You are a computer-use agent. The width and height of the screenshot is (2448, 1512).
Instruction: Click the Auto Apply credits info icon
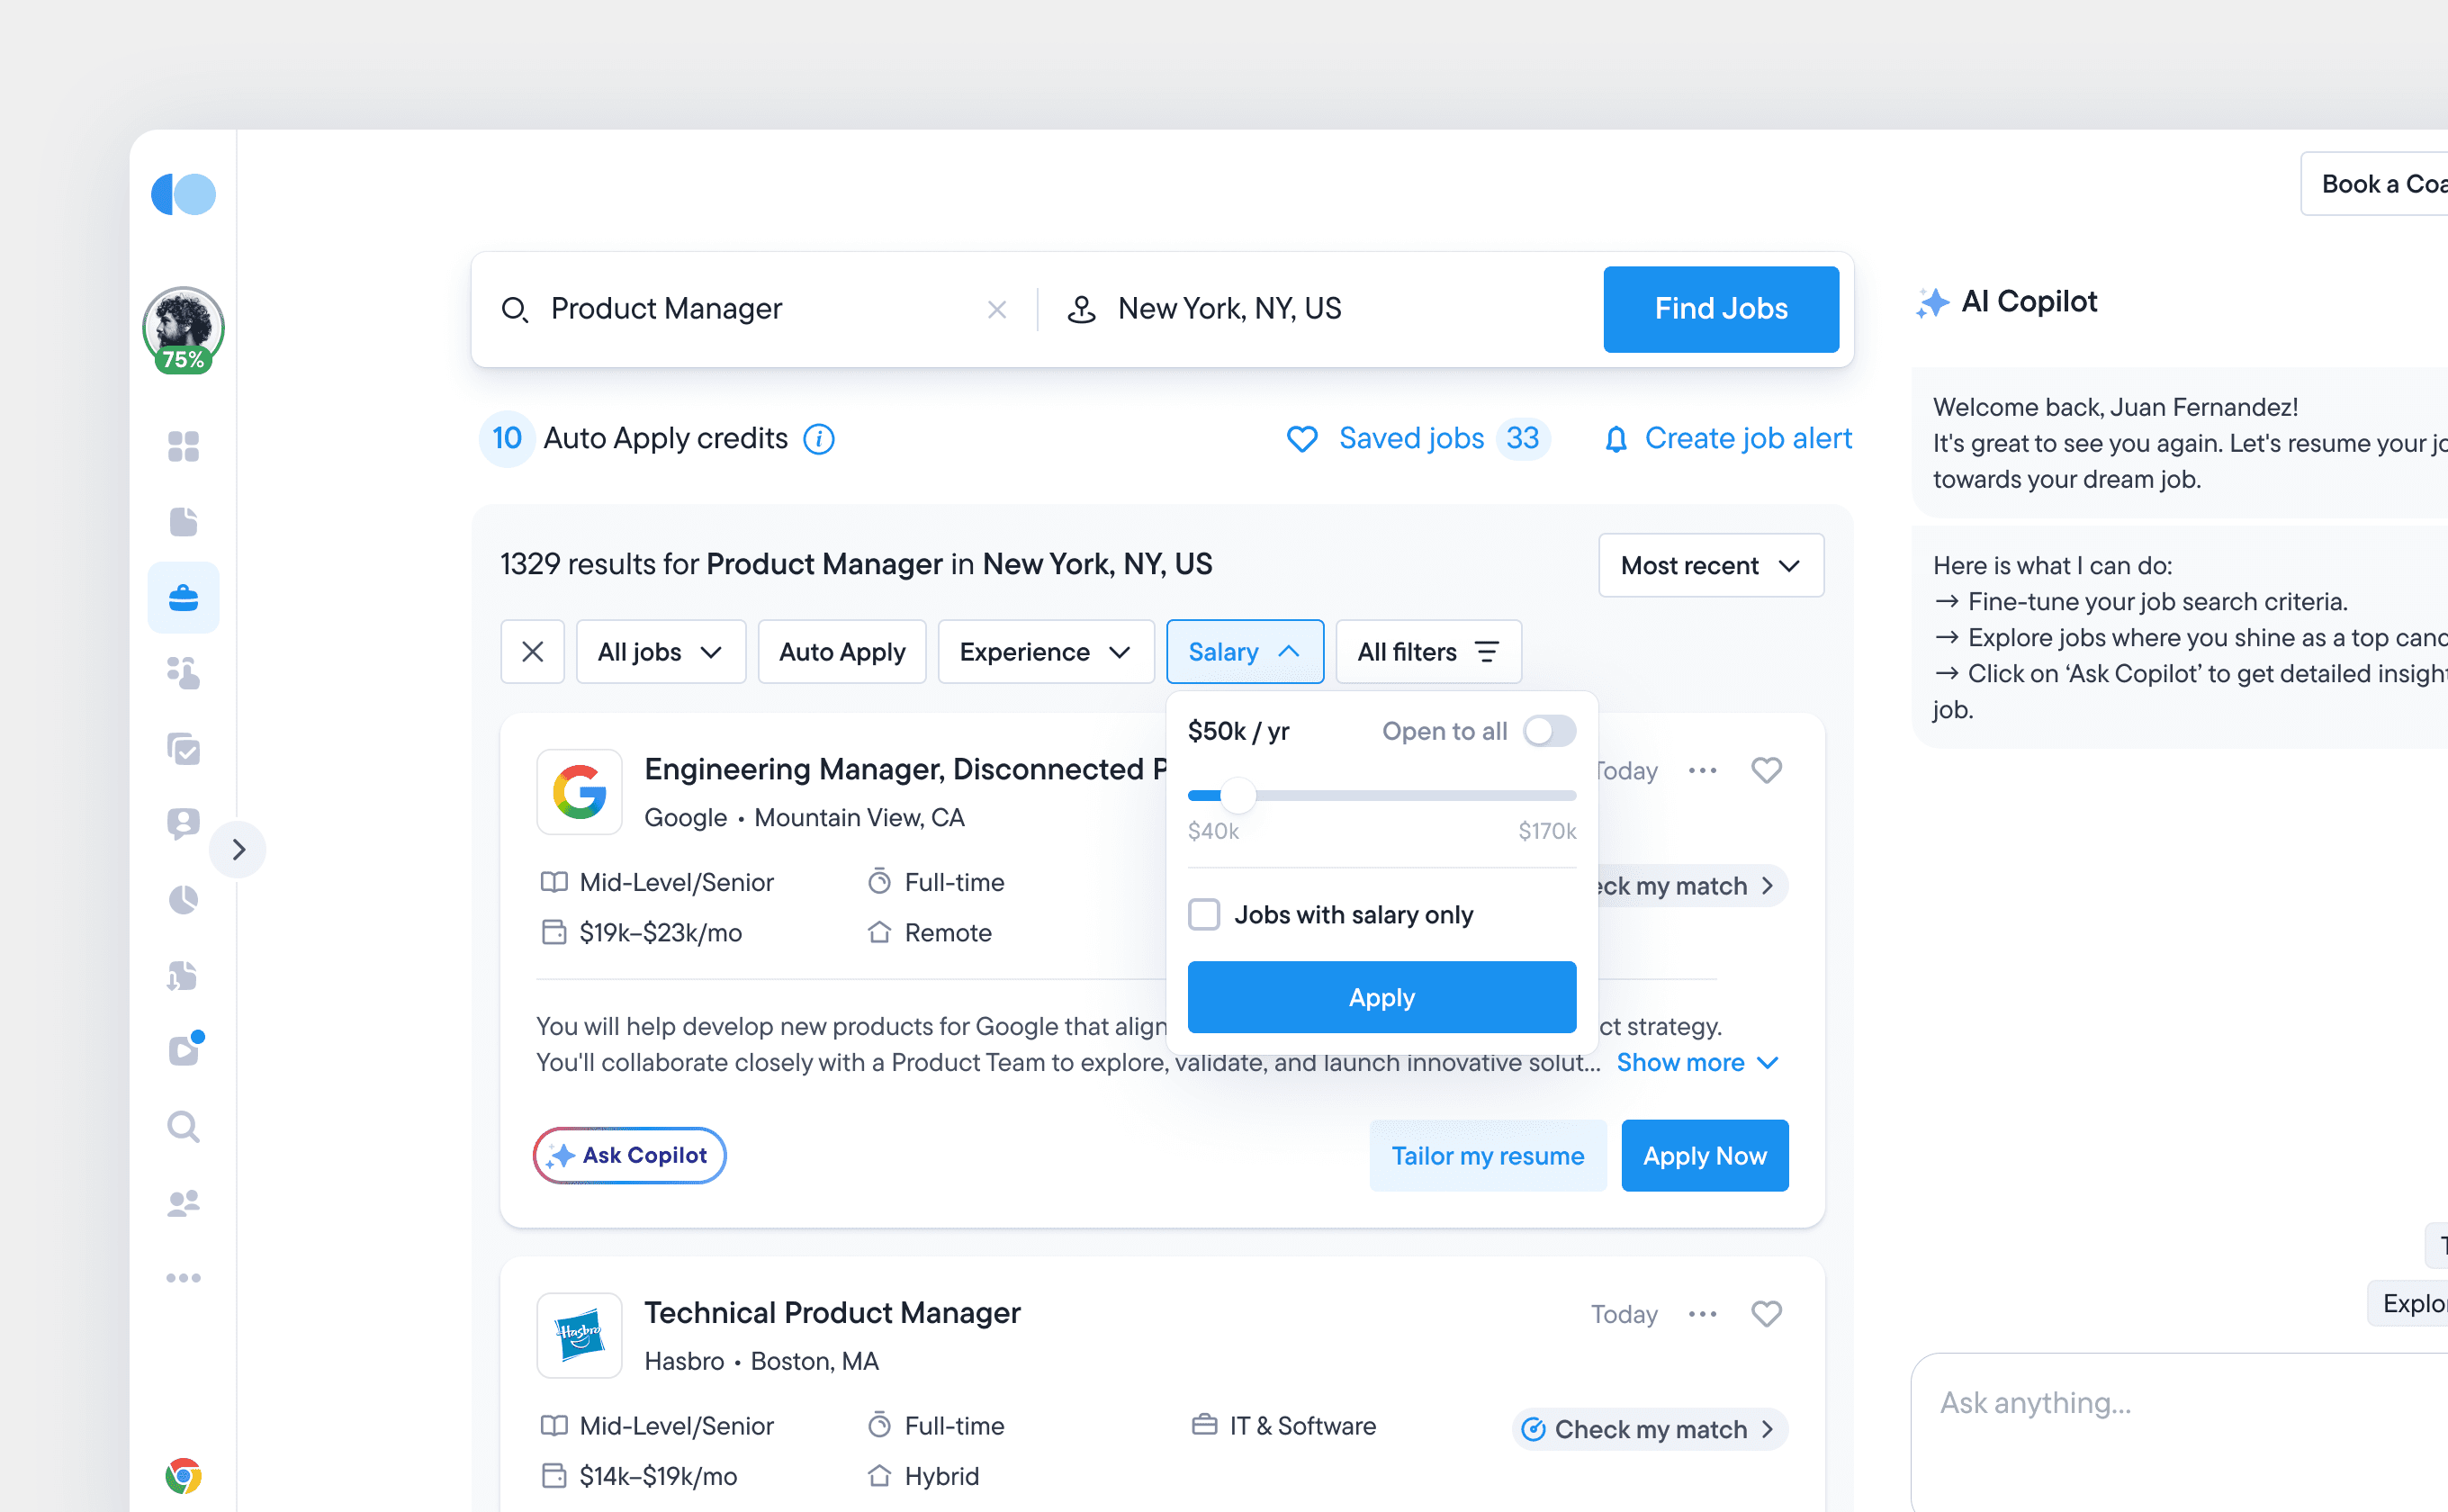pos(818,438)
